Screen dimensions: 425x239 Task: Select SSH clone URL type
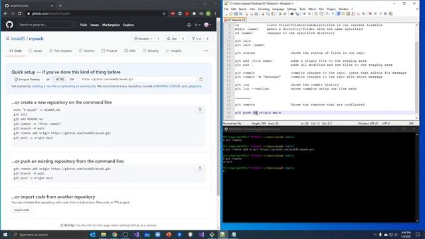[x=72, y=80]
